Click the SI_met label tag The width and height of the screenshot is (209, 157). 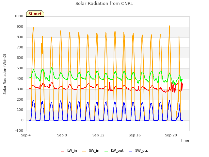(x=35, y=14)
